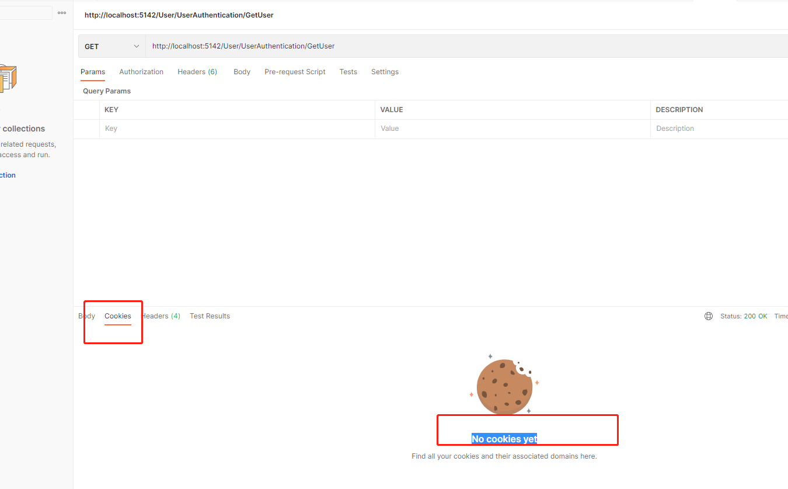This screenshot has width=788, height=489.
Task: Click the 'here' cookies link
Action: coord(587,456)
